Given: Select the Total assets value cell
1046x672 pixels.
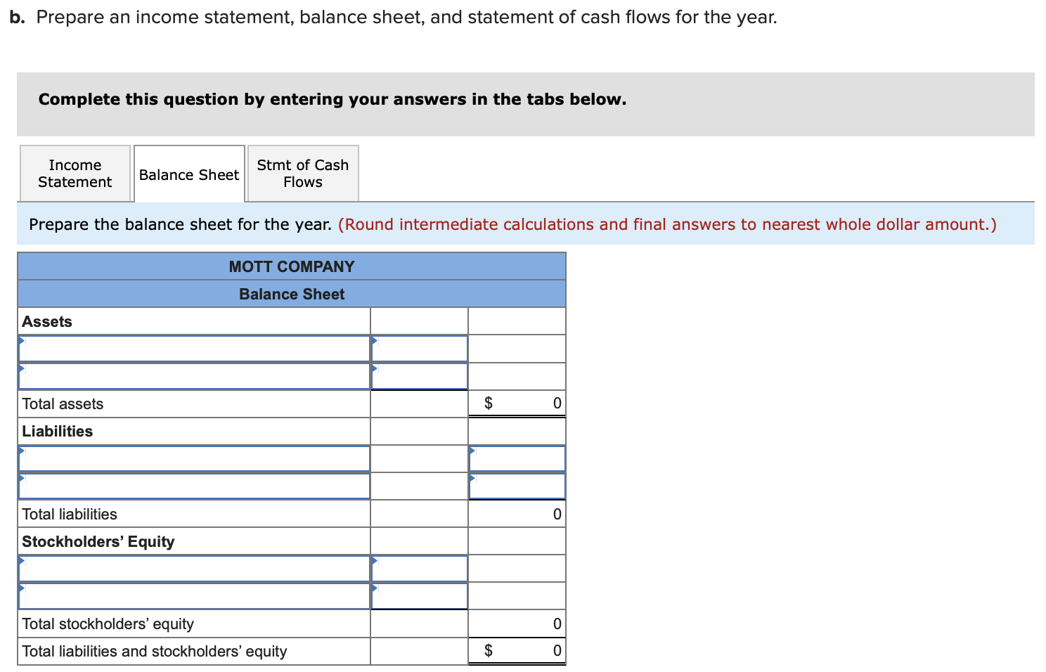Looking at the screenshot, I should tap(517, 403).
